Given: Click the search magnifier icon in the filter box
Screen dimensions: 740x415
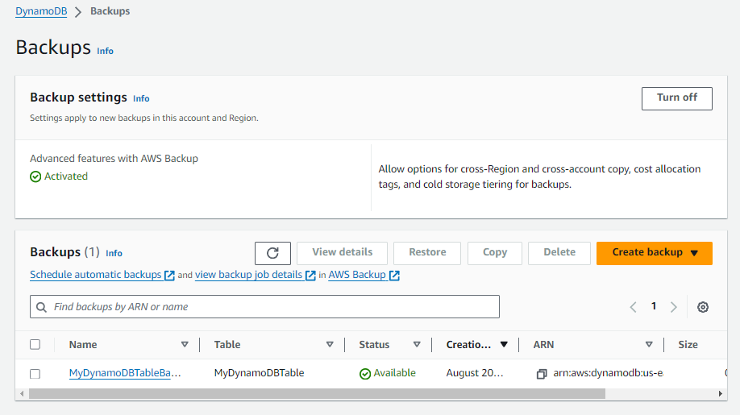Looking at the screenshot, I should click(41, 307).
